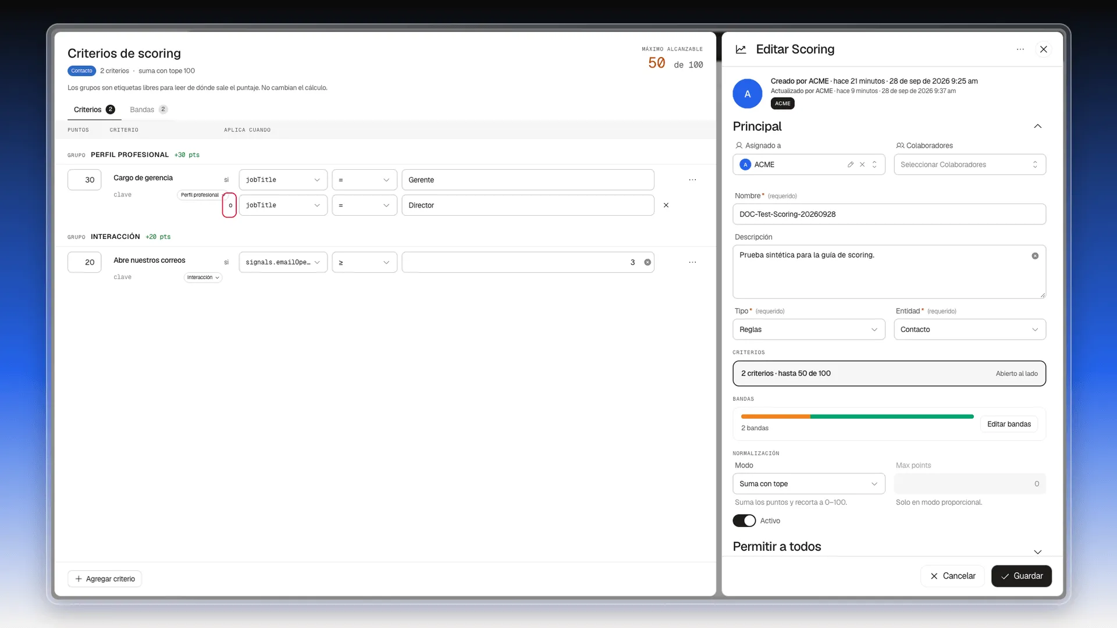Image resolution: width=1117 pixels, height=628 pixels.
Task: Click the Max points field
Action: (x=970, y=484)
